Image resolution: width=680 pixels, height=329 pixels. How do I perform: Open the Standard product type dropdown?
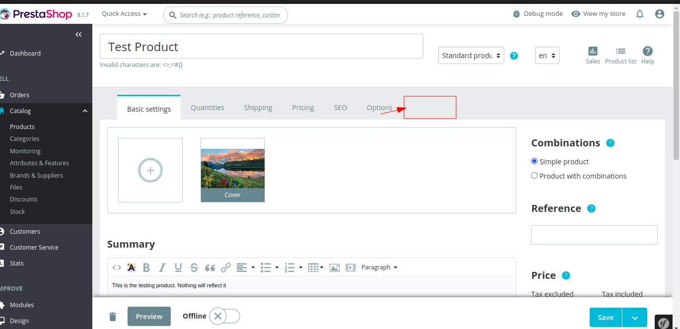pyautogui.click(x=471, y=56)
